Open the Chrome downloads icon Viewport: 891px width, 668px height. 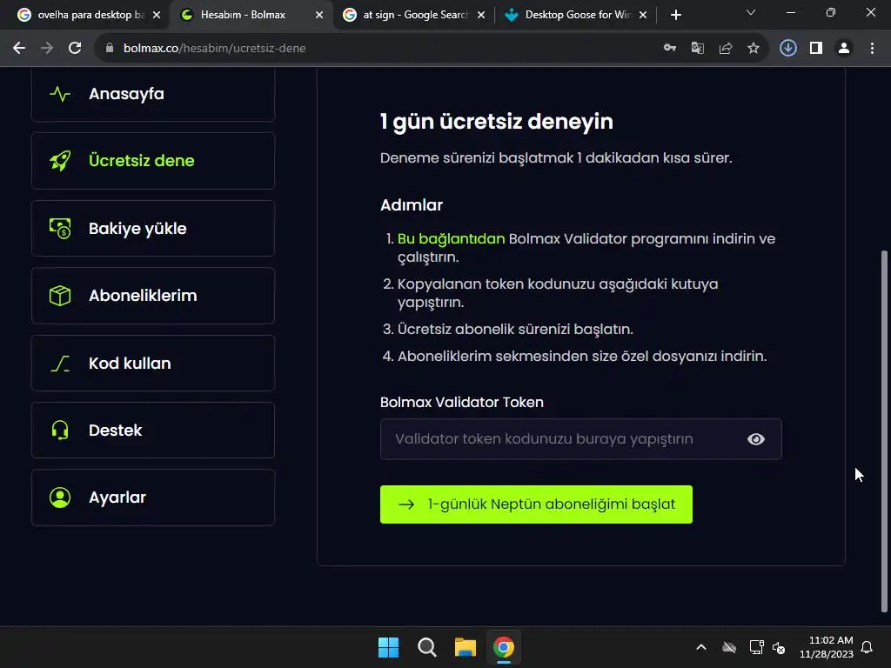pyautogui.click(x=788, y=49)
